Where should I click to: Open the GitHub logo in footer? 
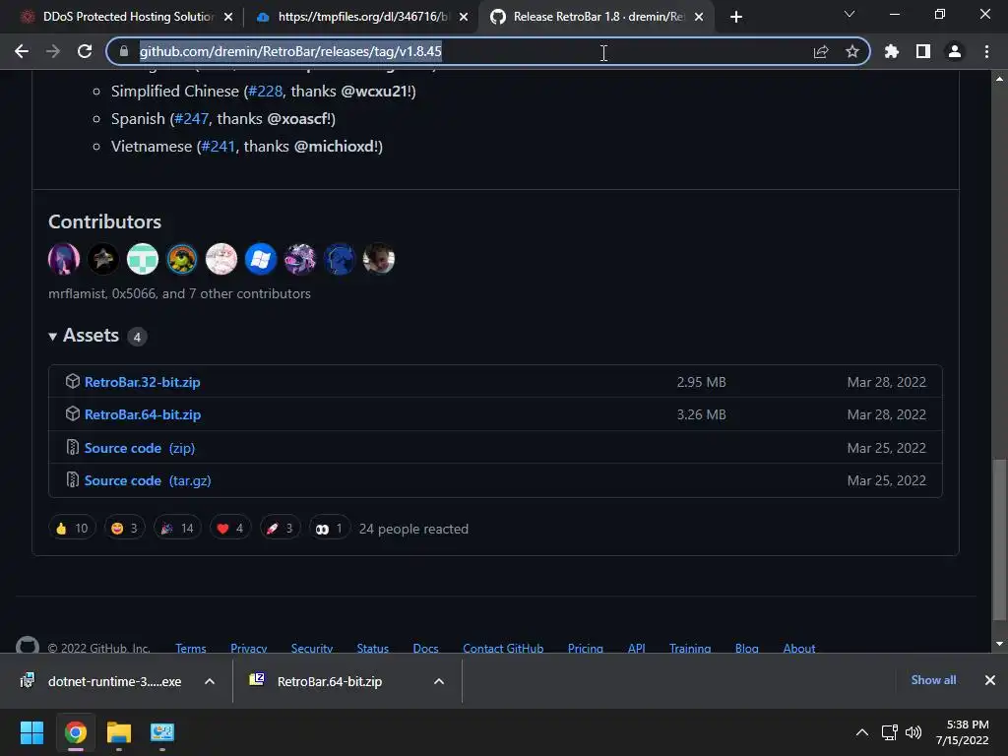tap(27, 645)
